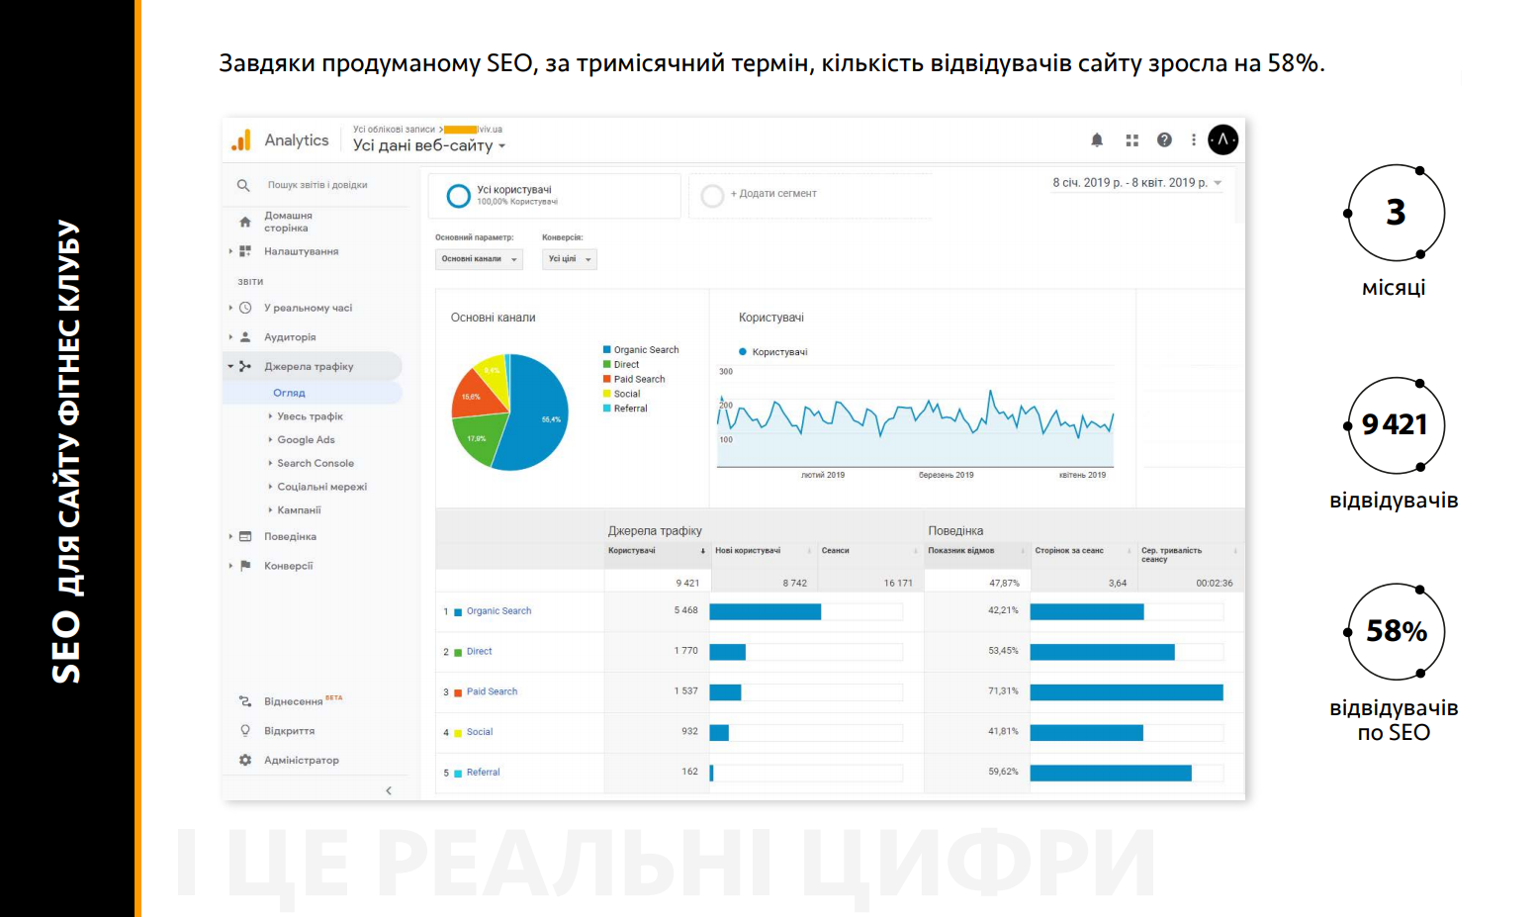Open the Усі цілі conversion dropdown

tap(570, 259)
